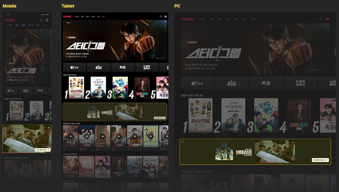Open the rank 2 poster in Tablet TOP 20
Screen dimensions: 339x192
pos(98,88)
